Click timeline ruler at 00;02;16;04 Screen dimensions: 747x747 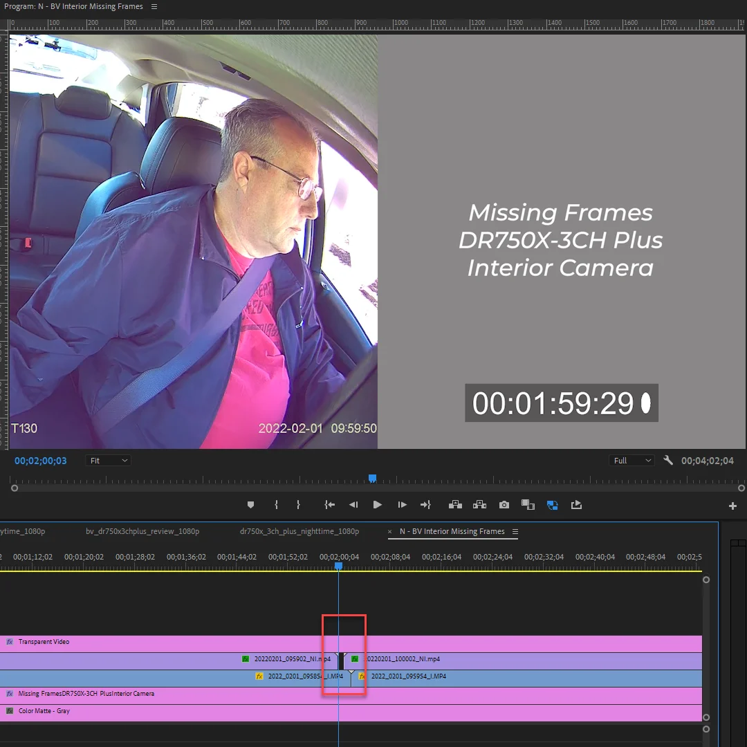point(441,556)
